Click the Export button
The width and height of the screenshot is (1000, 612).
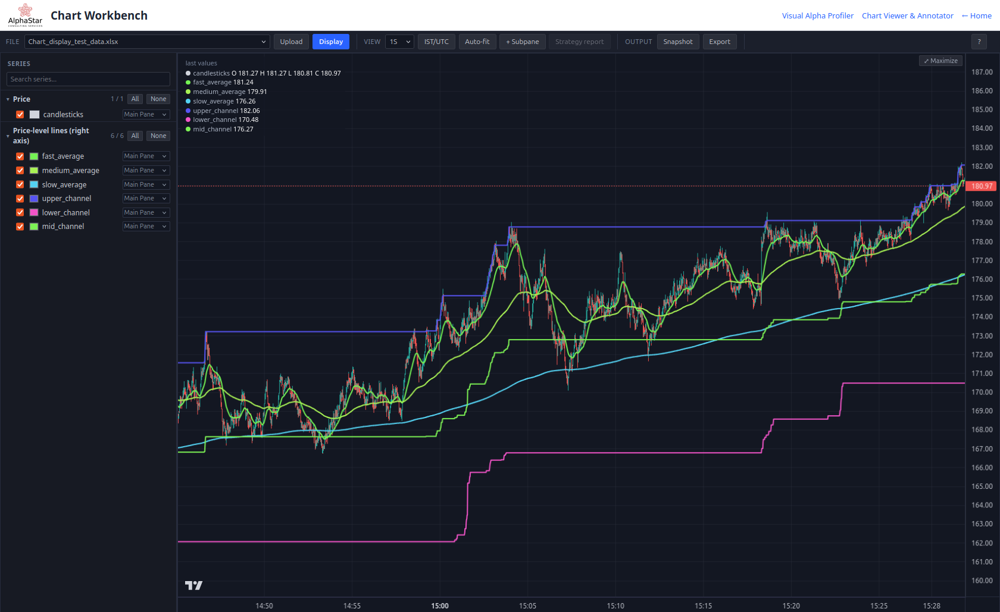[720, 42]
